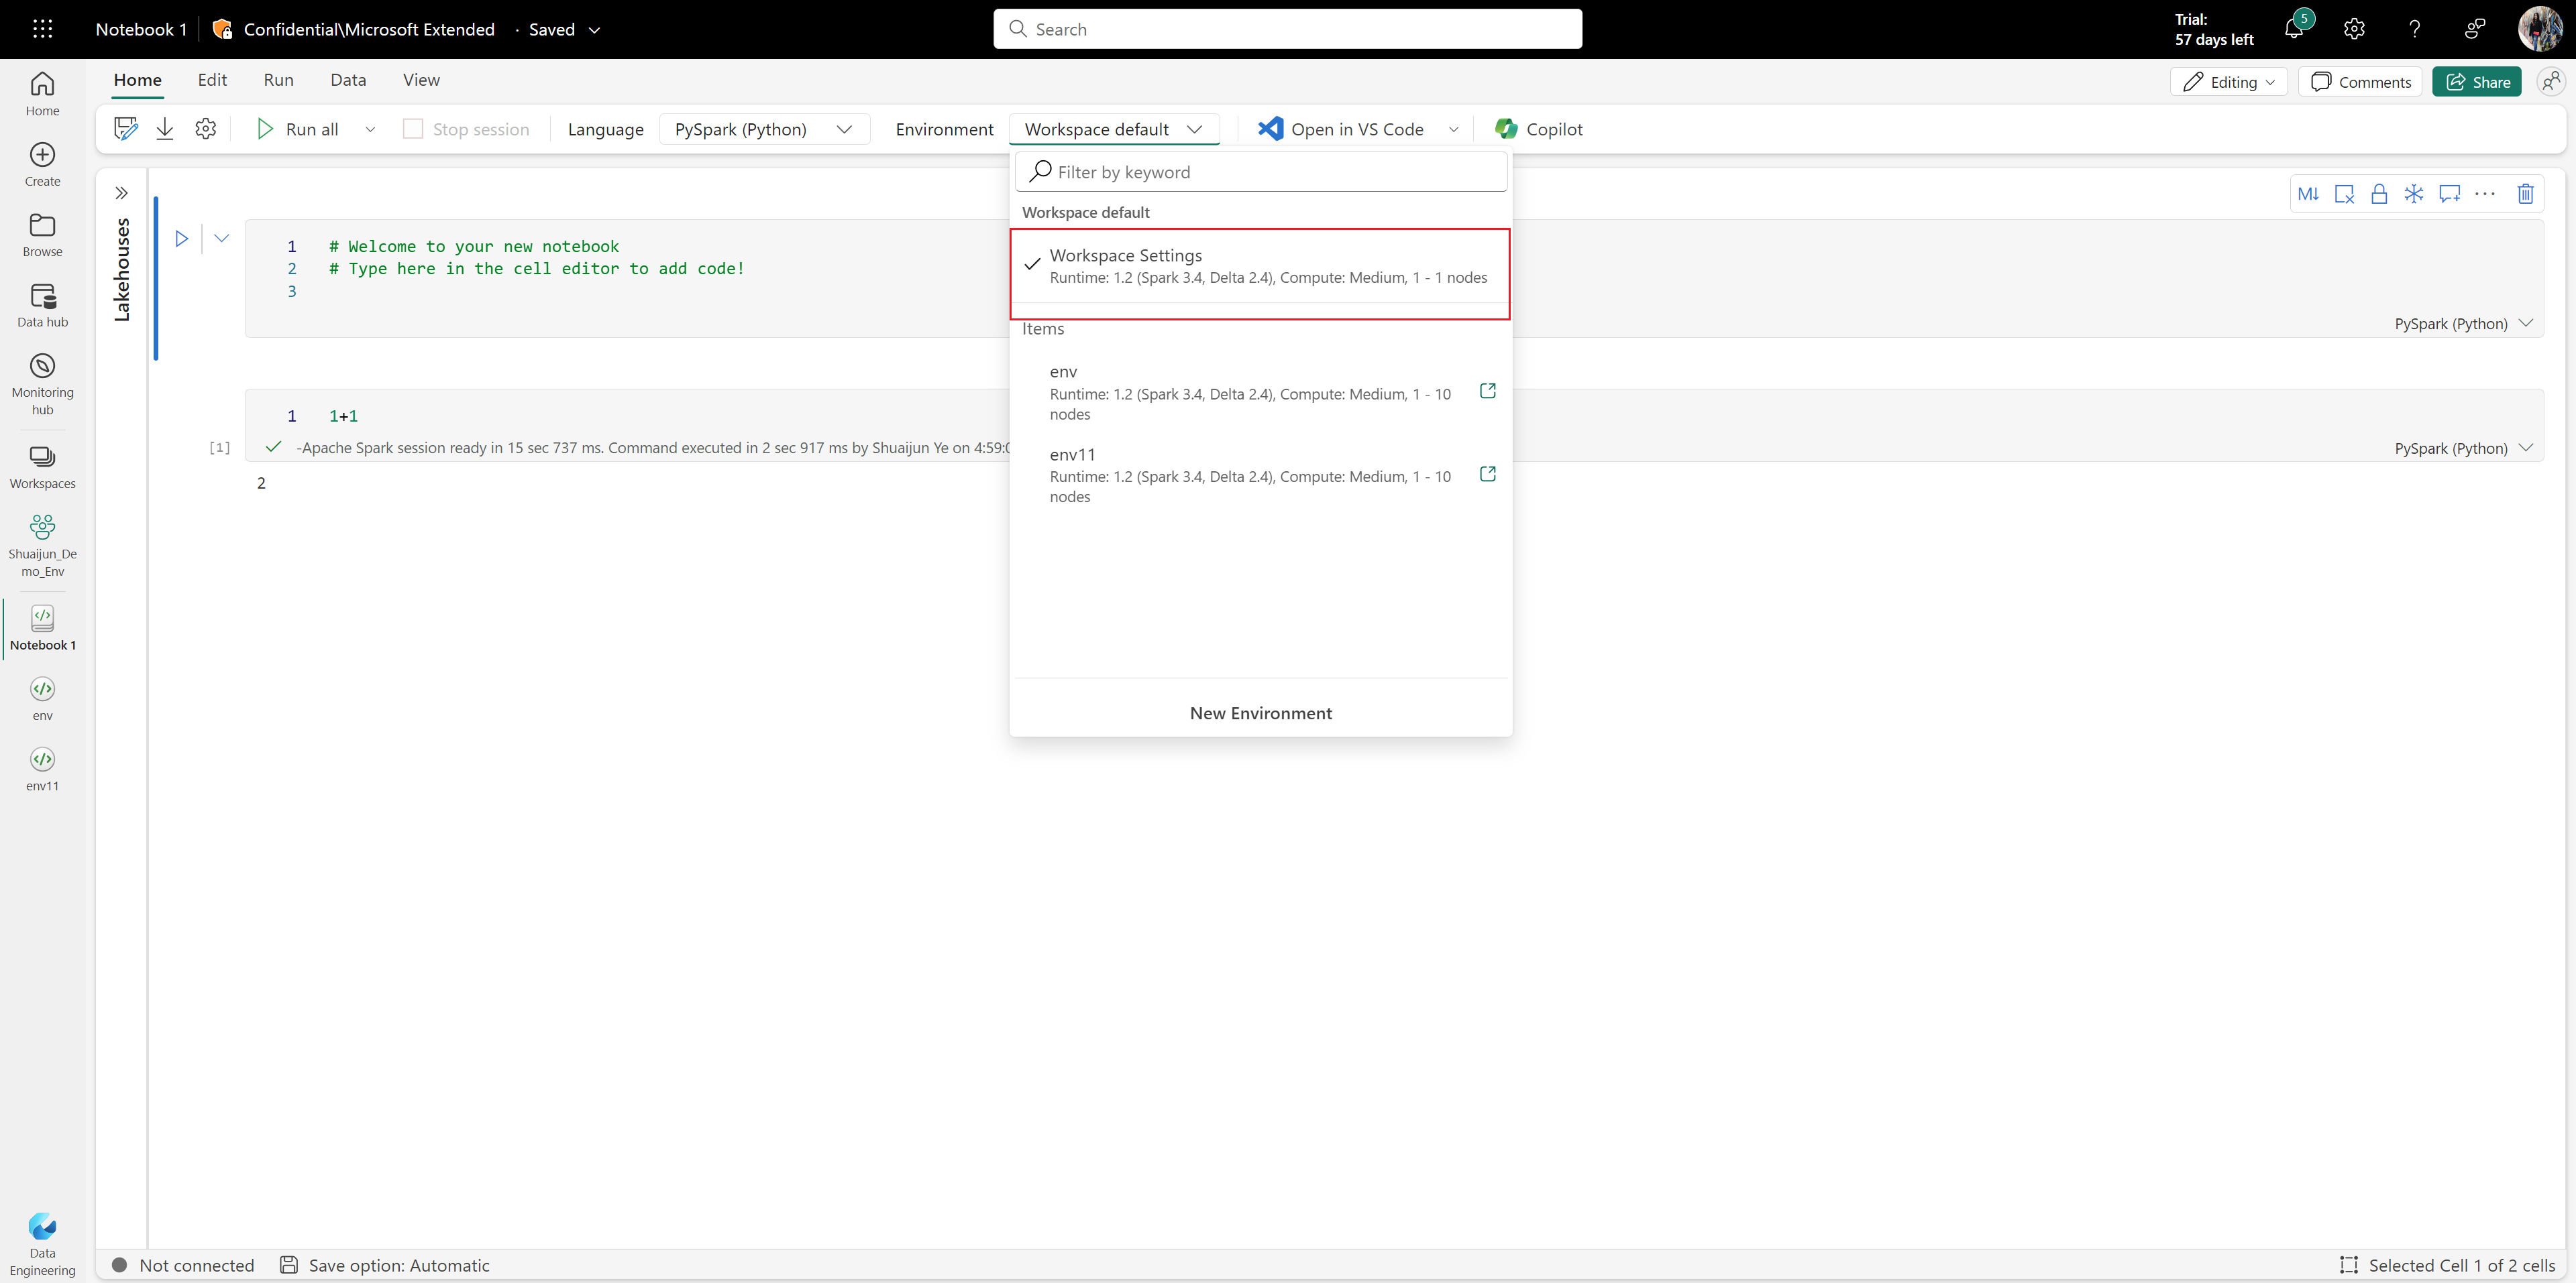Filter environments by keyword search
This screenshot has height=1283, width=2576.
pos(1258,171)
